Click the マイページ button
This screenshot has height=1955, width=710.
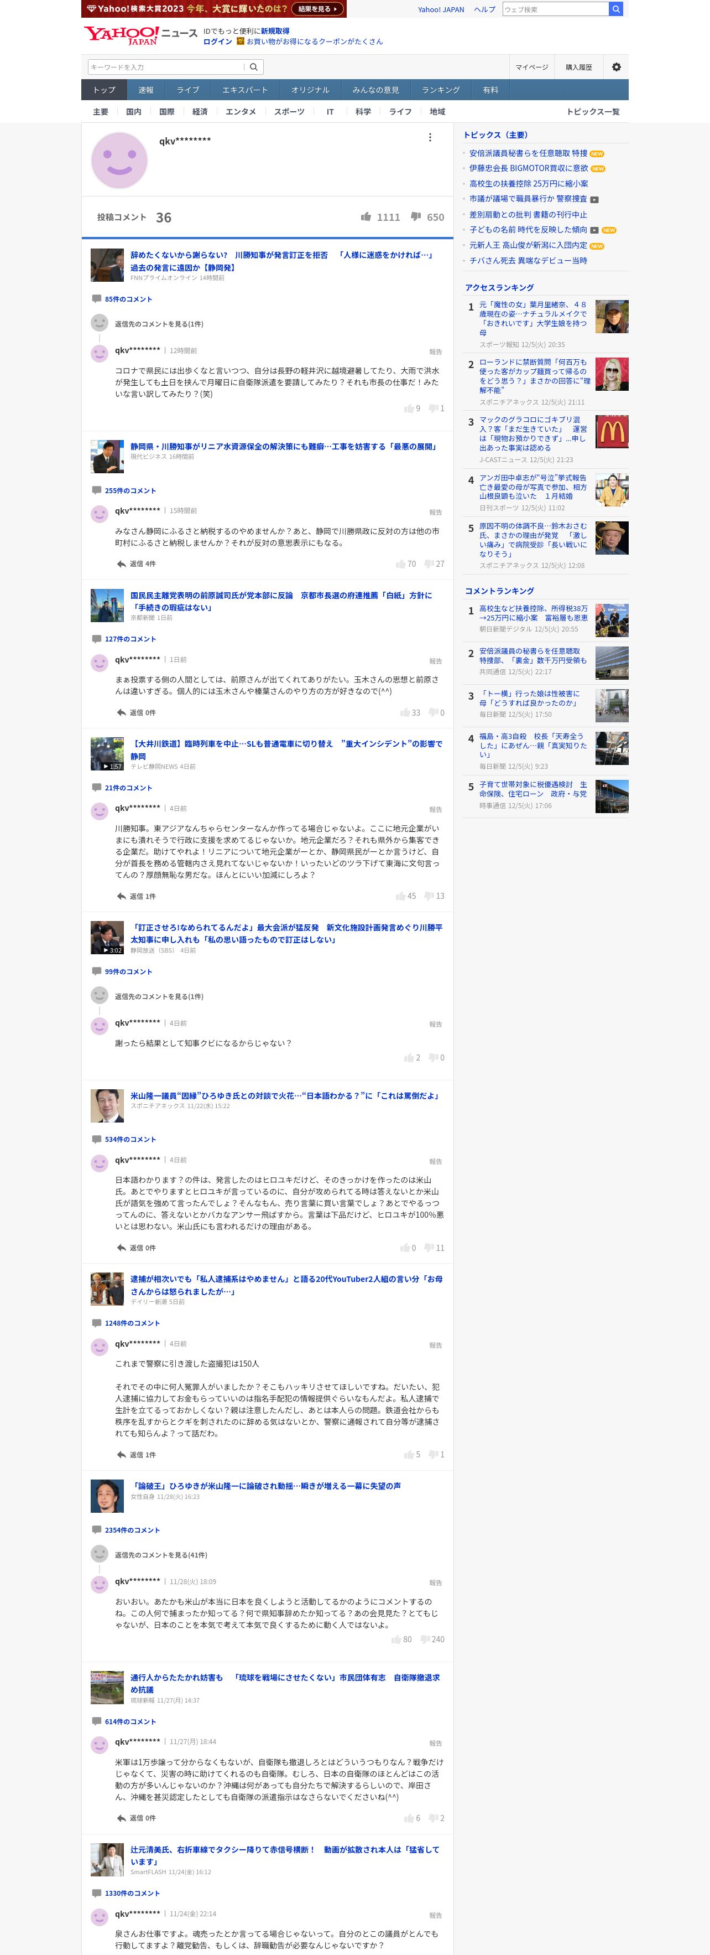pyautogui.click(x=532, y=67)
